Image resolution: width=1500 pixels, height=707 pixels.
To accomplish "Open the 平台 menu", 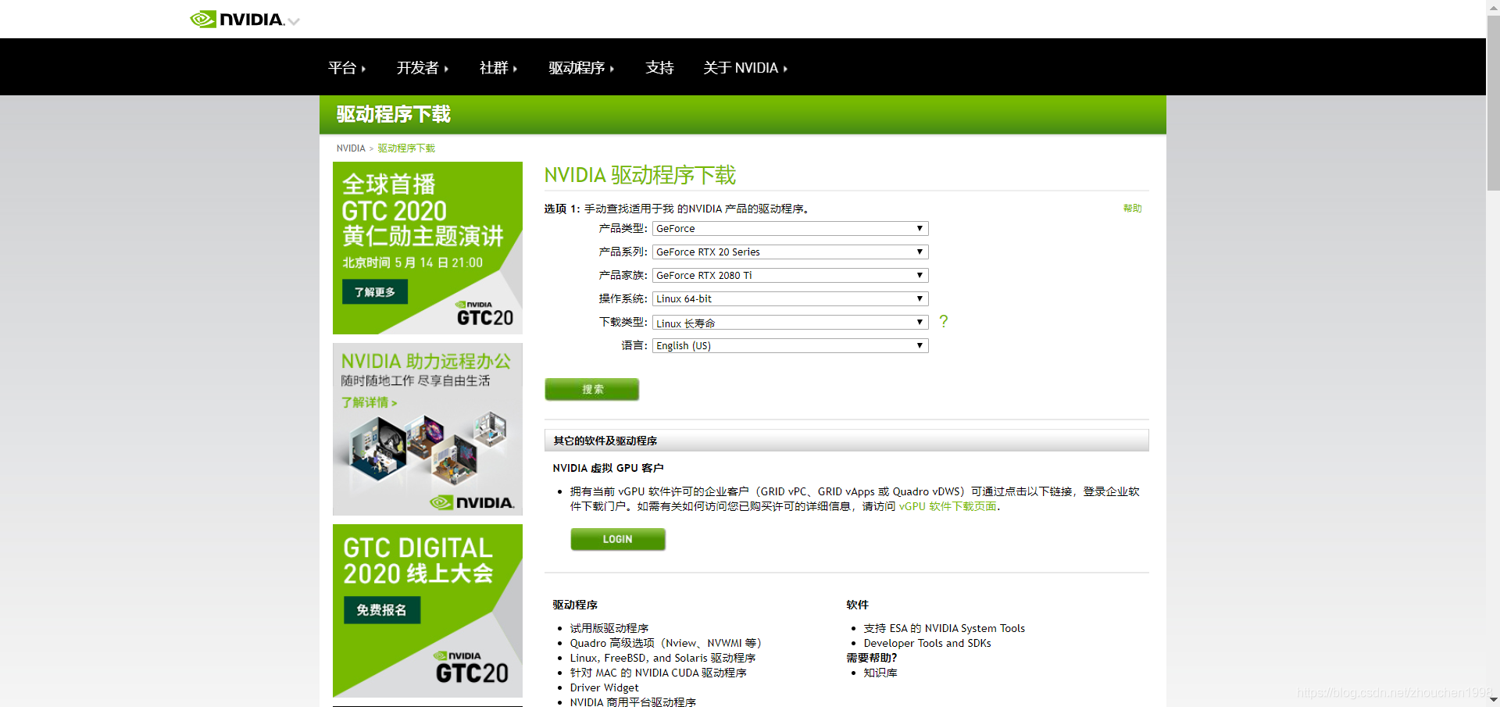I will 347,68.
